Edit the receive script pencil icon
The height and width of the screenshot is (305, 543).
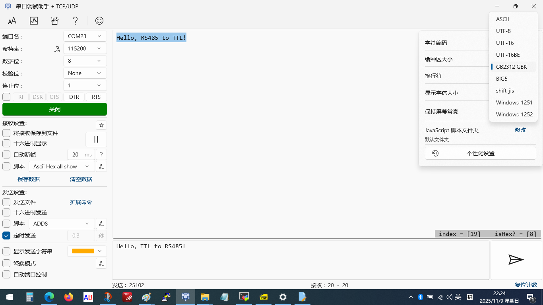[x=101, y=166]
